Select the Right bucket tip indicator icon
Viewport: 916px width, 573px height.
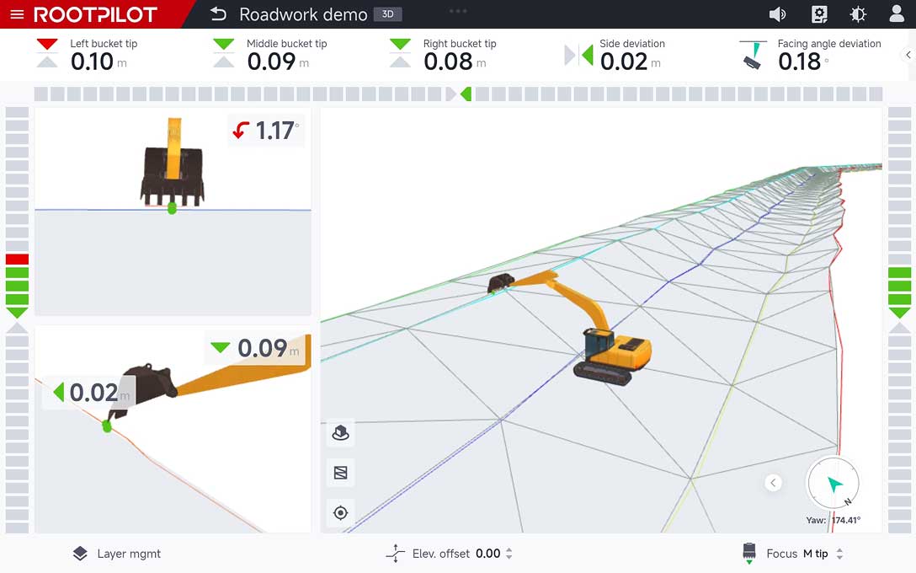[x=400, y=52]
